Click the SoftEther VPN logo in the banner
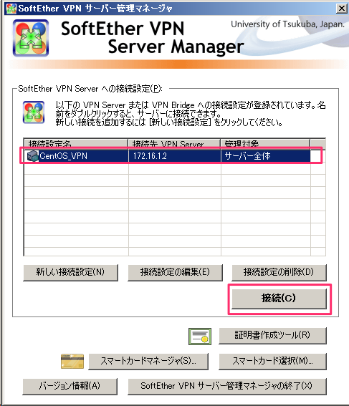349x406 pixels. coord(31,38)
